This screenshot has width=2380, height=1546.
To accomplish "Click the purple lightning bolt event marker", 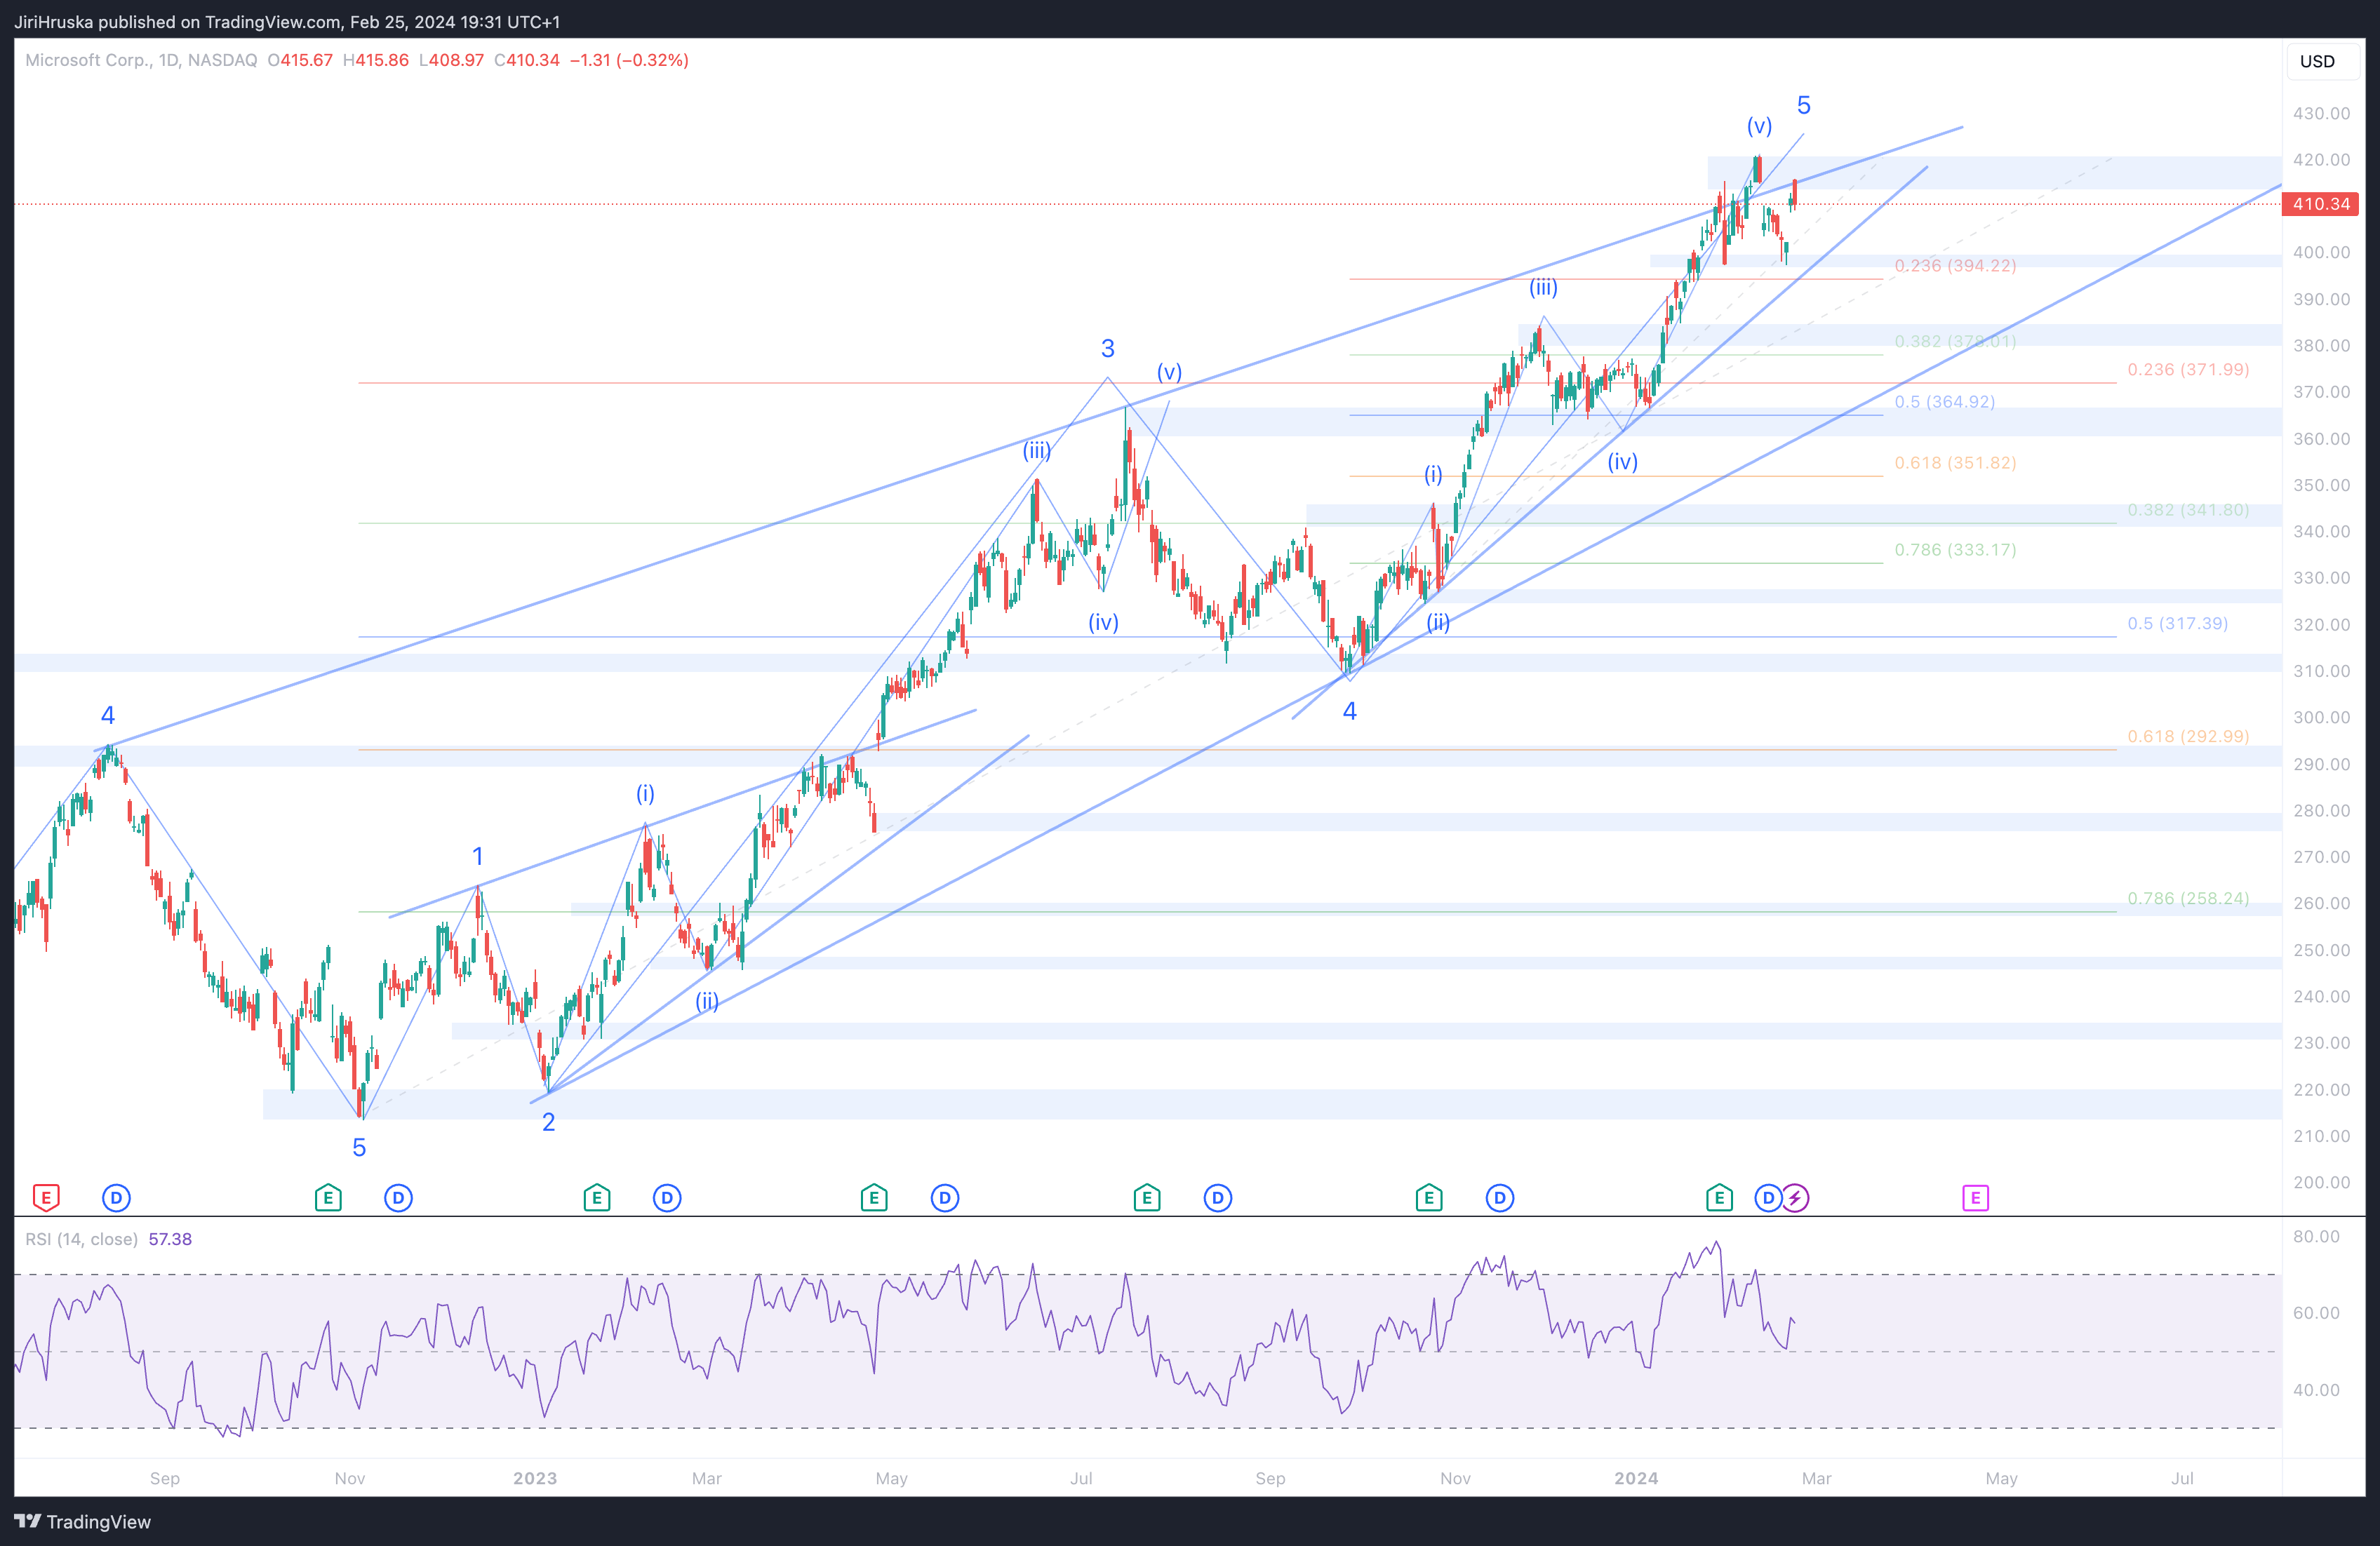I will 1795,1197.
